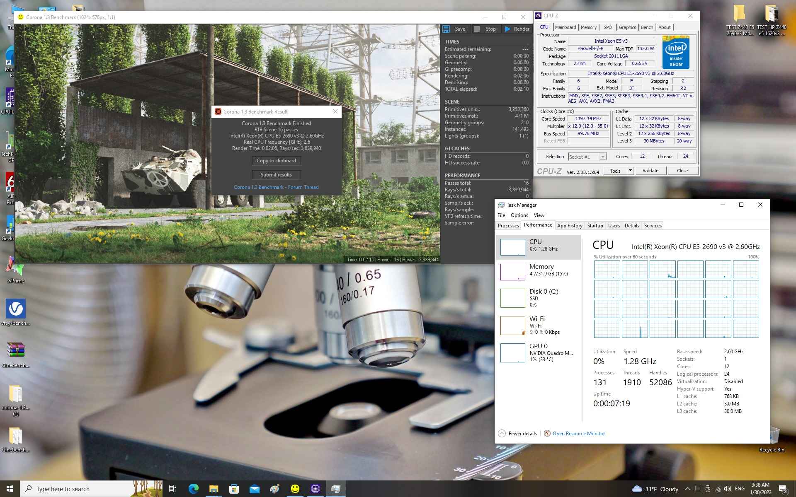Select CPU graph in Task Manager sidebar
Image resolution: width=796 pixels, height=497 pixels.
tap(538, 247)
